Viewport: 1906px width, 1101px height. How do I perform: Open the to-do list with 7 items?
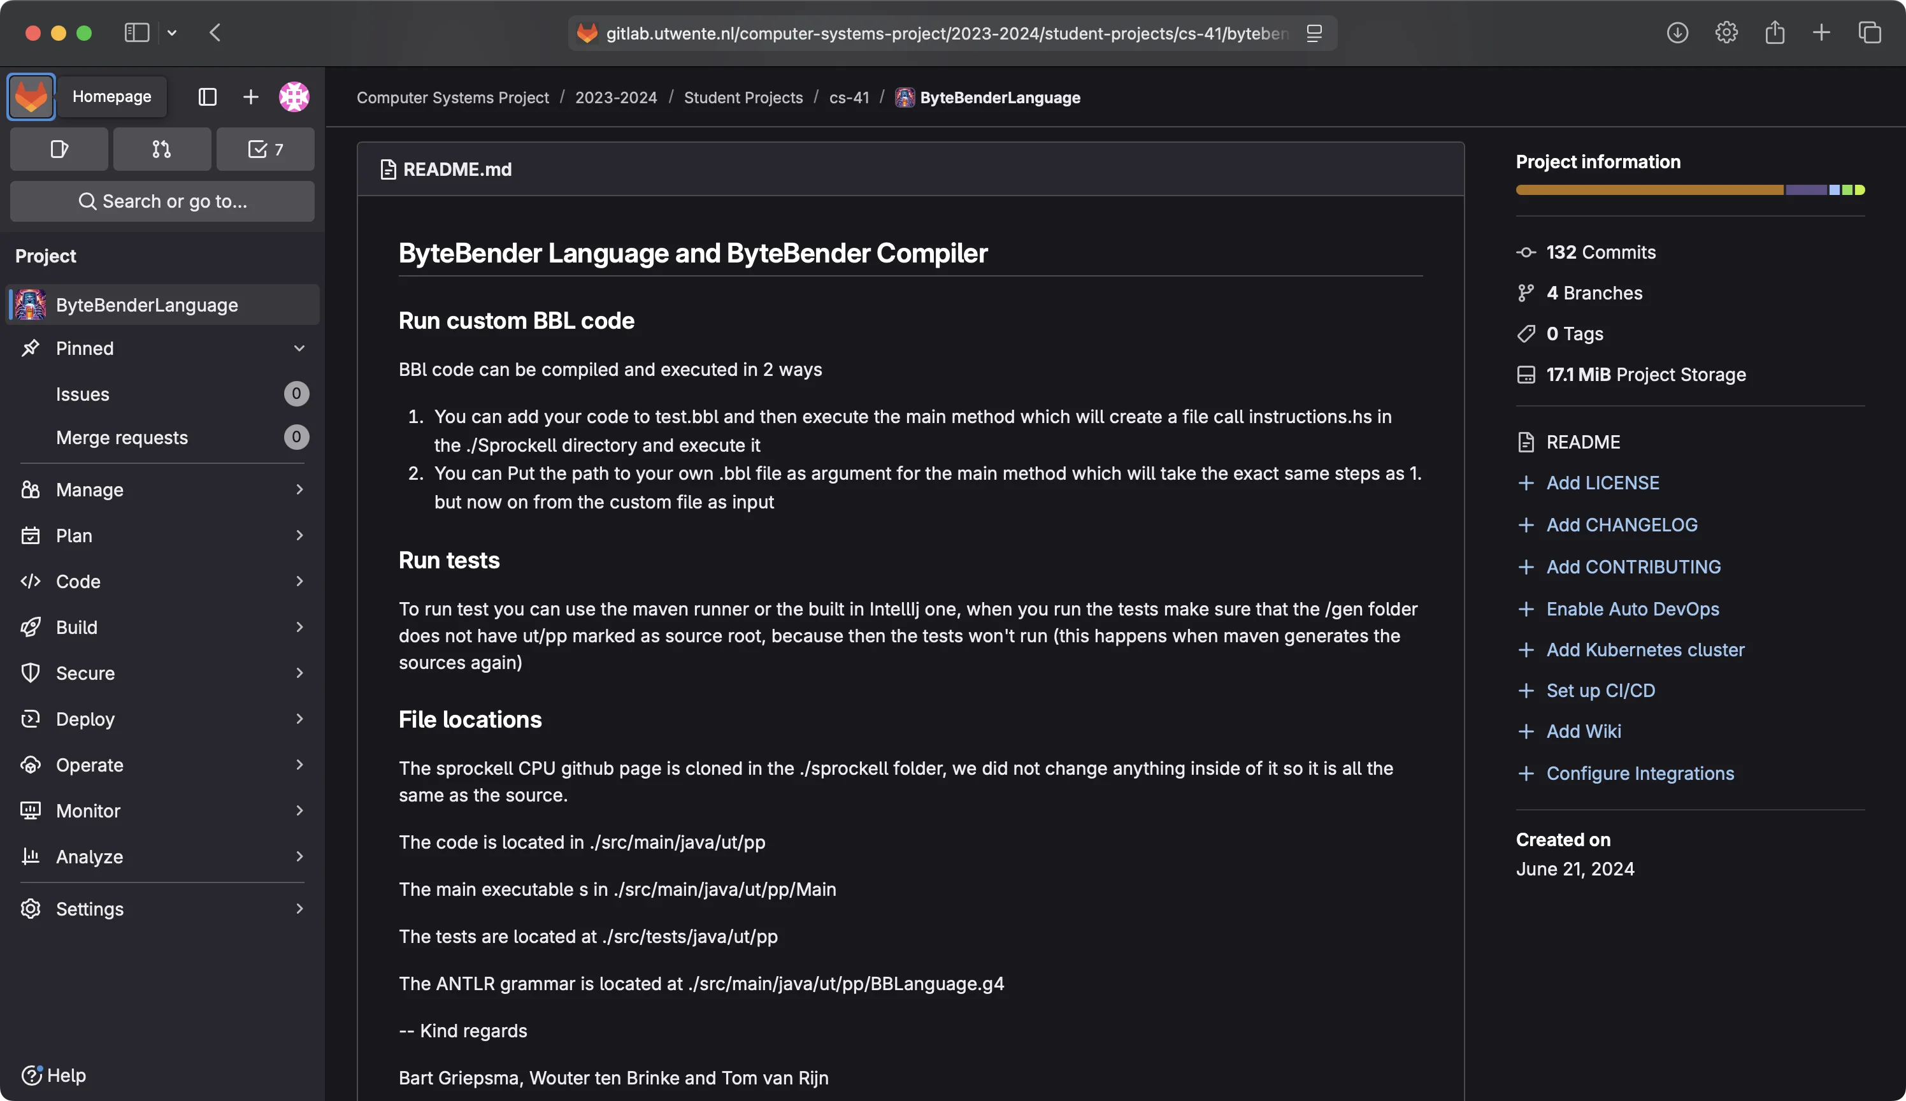tap(266, 149)
